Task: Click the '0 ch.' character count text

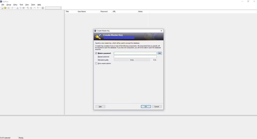Action: click(x=155, y=60)
